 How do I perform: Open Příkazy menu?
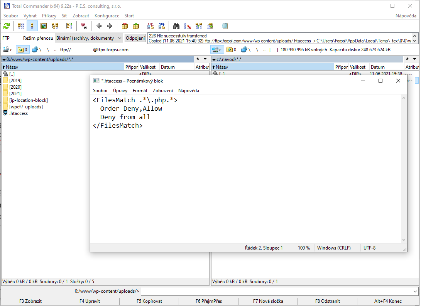[x=49, y=16]
